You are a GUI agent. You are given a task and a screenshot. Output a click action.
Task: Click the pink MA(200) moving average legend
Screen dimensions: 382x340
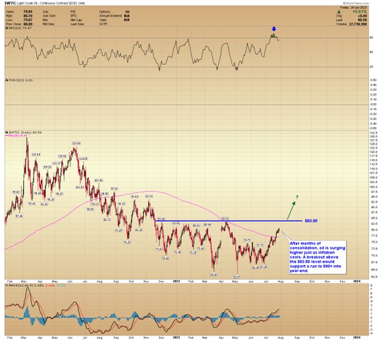pos(15,136)
